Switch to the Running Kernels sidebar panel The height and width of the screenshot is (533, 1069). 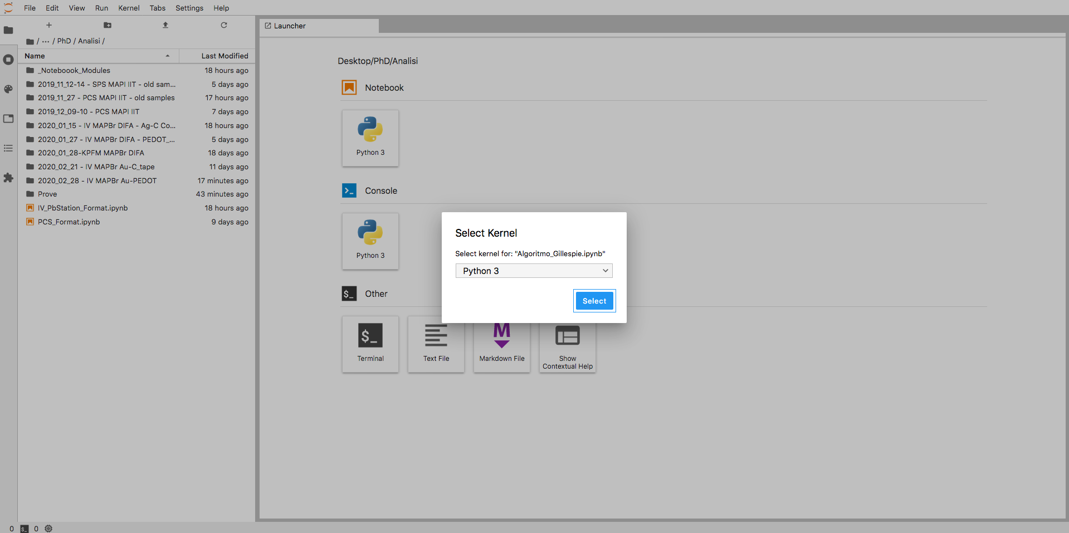[8, 60]
